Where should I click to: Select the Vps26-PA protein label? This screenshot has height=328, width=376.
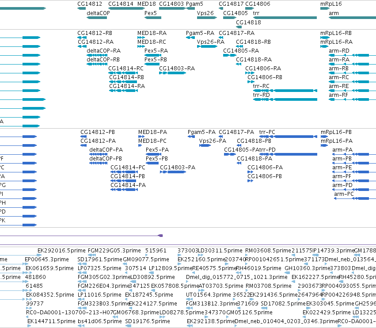click(x=213, y=141)
